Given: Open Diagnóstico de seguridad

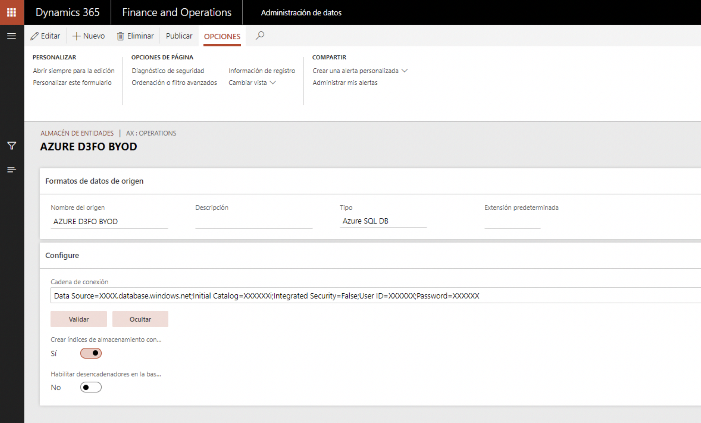Looking at the screenshot, I should 168,71.
